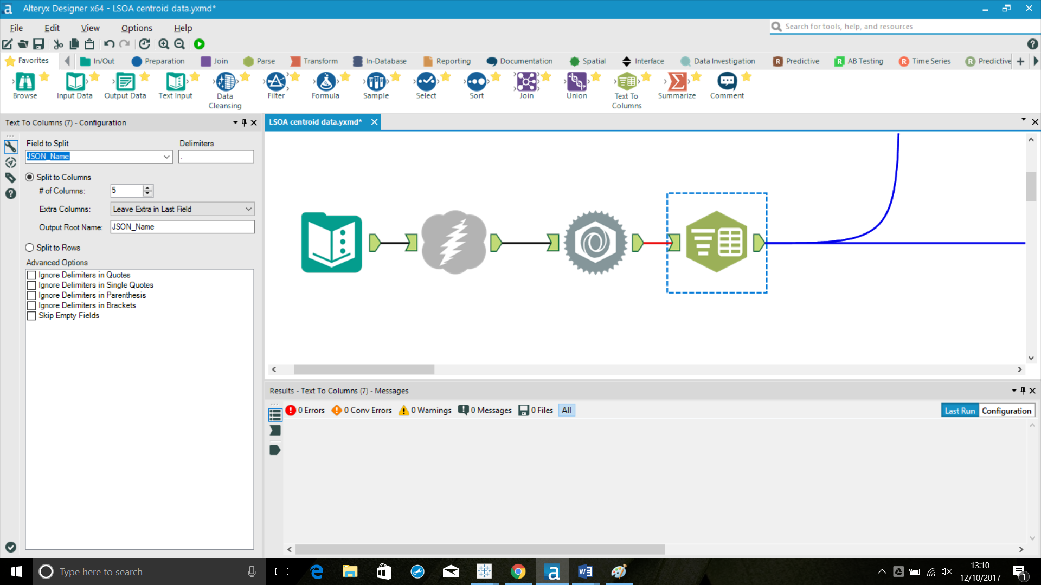Screen dimensions: 1041x585
Task: Show the Last Run results
Action: [960, 411]
